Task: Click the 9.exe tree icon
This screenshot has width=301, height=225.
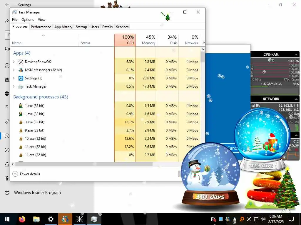Action: [x=21, y=130]
